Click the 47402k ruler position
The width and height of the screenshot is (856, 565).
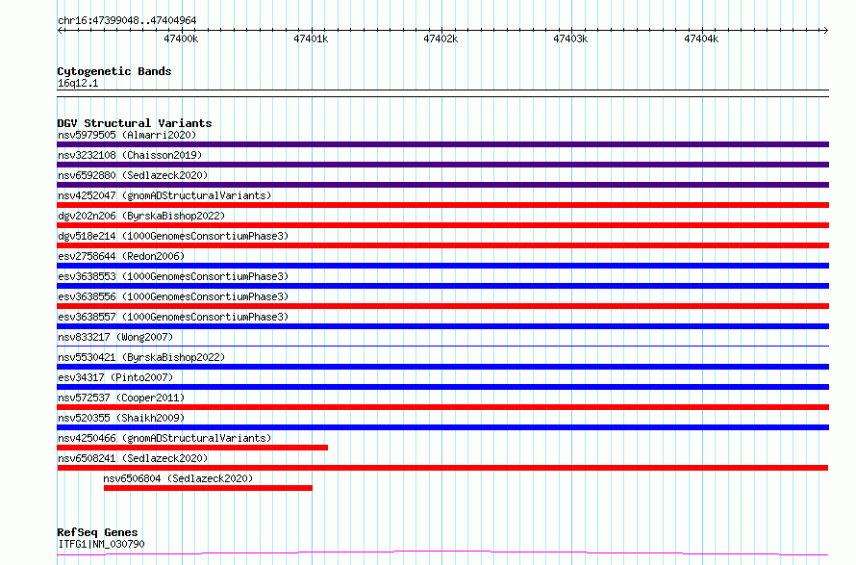441,39
